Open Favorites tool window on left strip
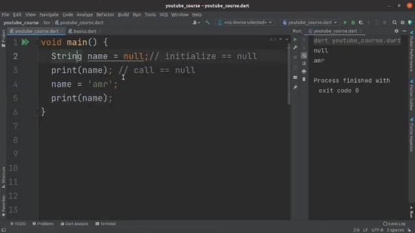The width and height of the screenshot is (415, 233). 3,206
